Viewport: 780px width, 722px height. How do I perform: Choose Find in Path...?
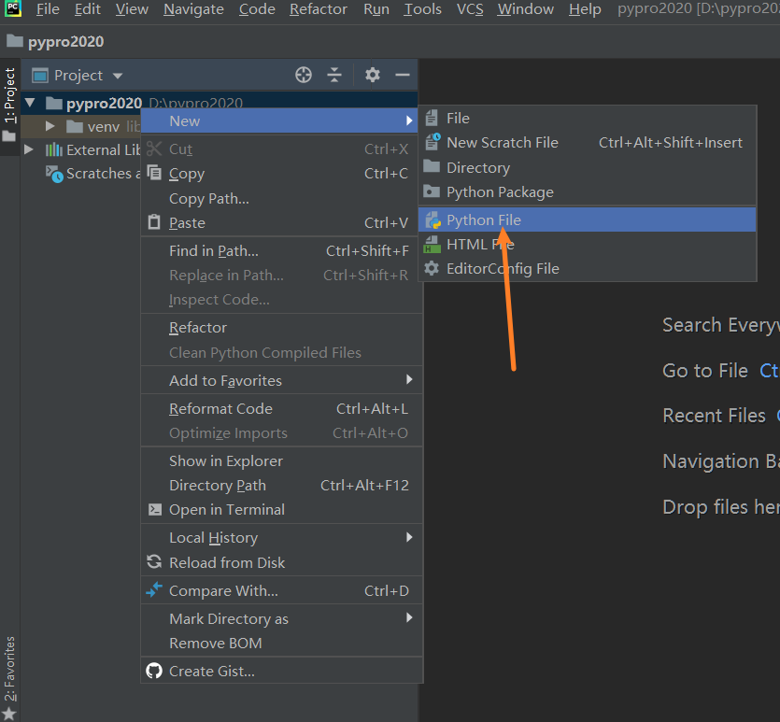pyautogui.click(x=281, y=250)
